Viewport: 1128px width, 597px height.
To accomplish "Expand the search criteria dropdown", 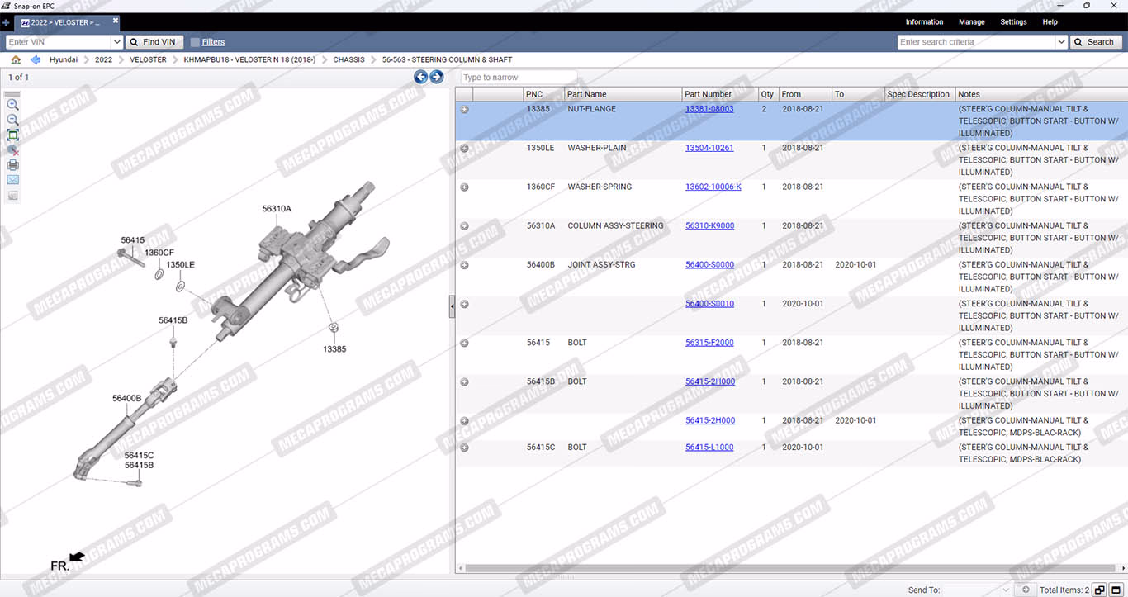I will [1061, 42].
